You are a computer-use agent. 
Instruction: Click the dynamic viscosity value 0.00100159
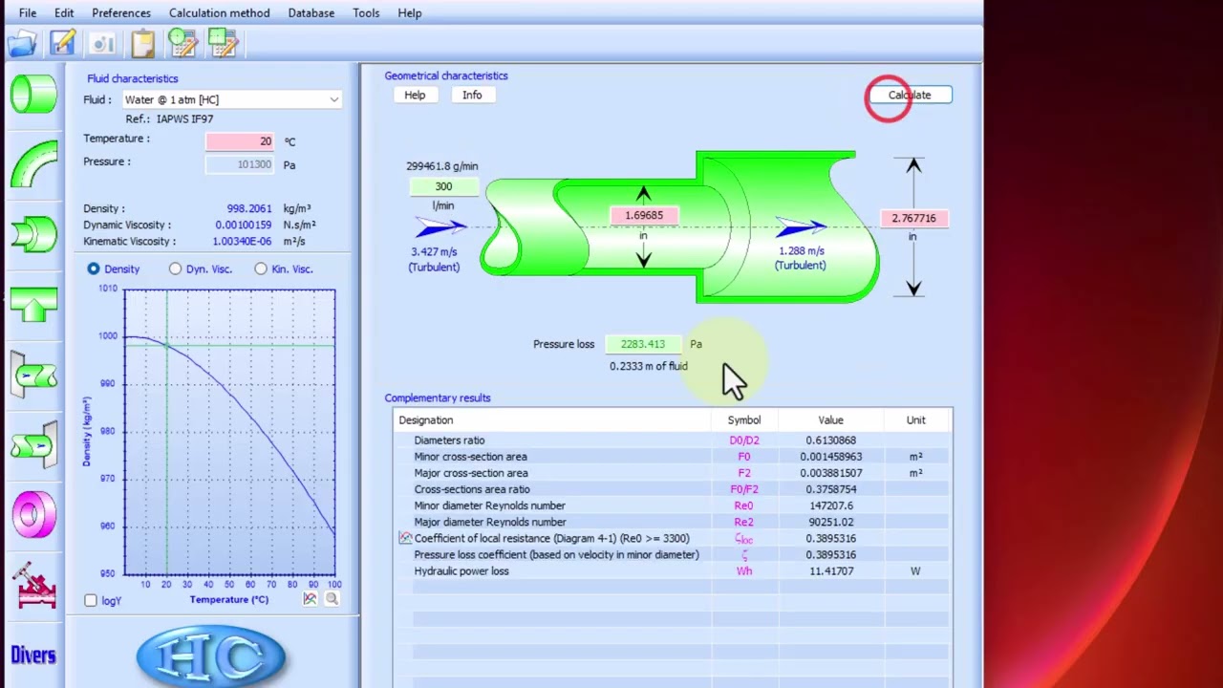tap(245, 225)
